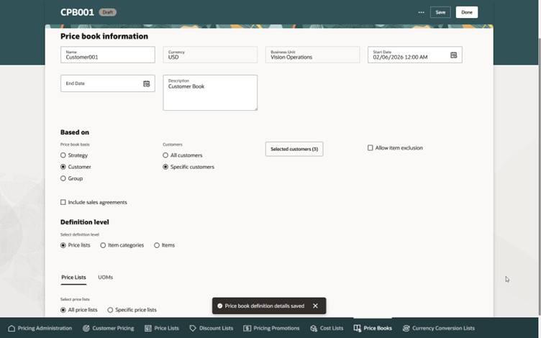This screenshot has height=338, width=541.
Task: Click the Currency Conversion Lists icon
Action: tap(406, 329)
